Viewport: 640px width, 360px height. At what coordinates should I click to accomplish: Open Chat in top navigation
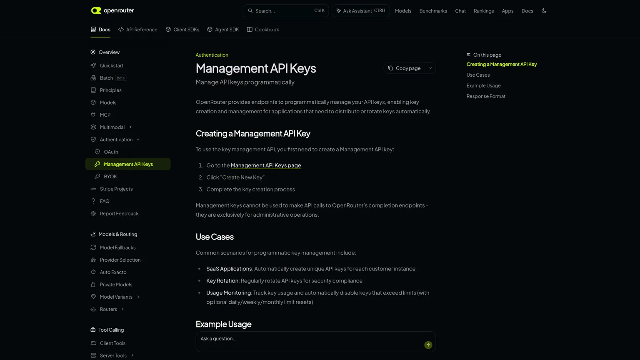460,11
